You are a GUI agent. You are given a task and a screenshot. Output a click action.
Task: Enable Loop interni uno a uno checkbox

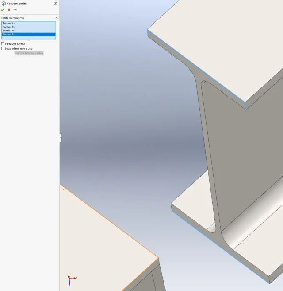coord(3,49)
